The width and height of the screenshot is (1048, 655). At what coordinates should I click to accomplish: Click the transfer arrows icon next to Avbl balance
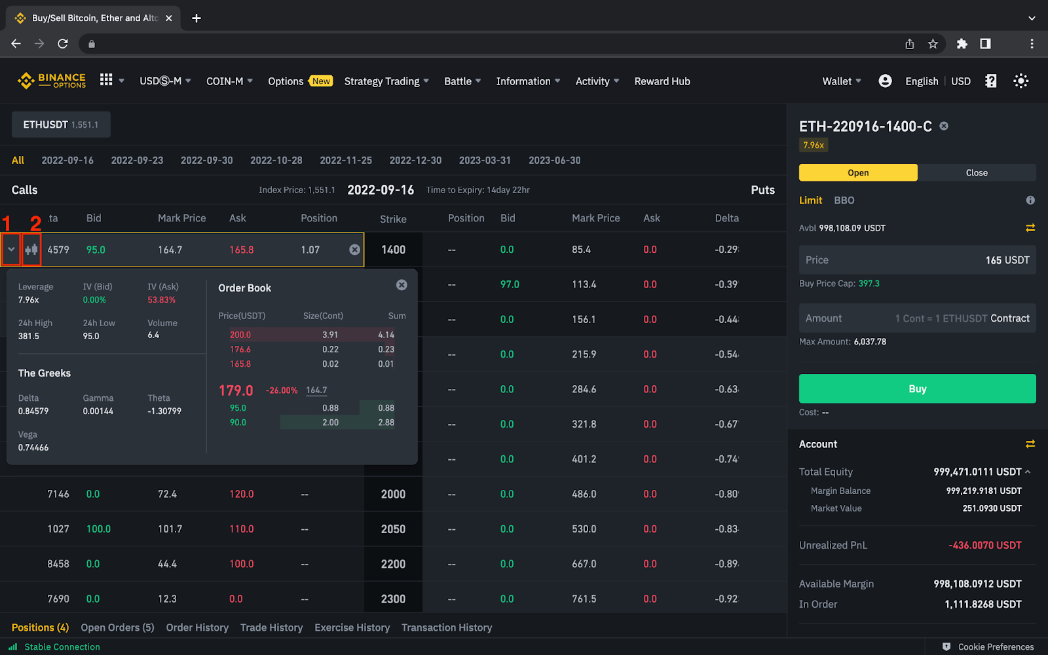pos(1030,228)
